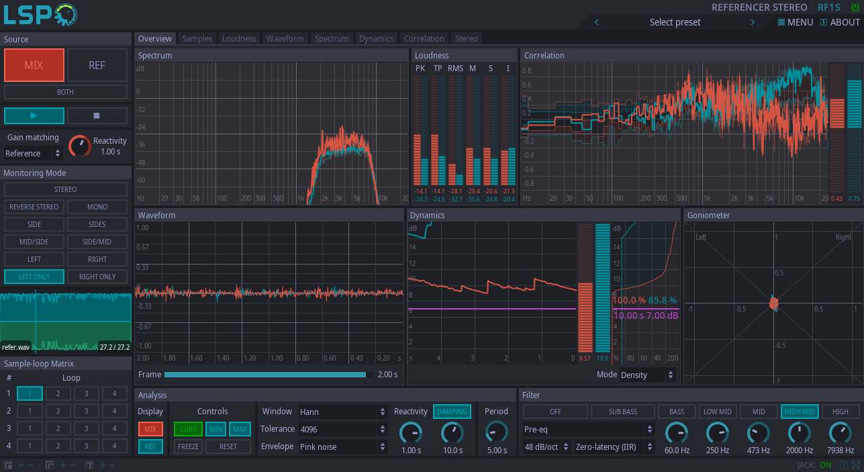
Task: Click the 7938 Hz filter frequency knob
Action: [x=840, y=432]
